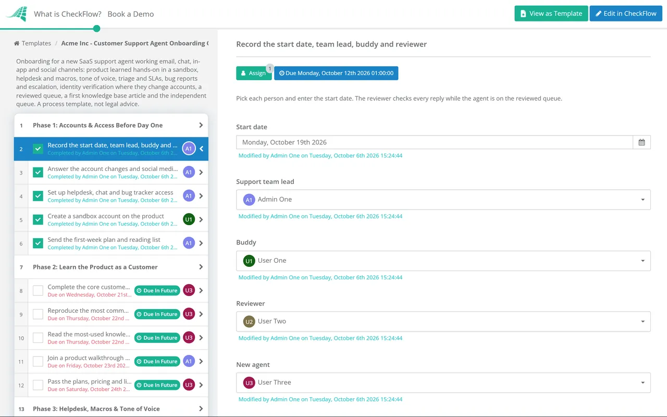Expand Phase 1: Accounts & Access Before Day One
Image resolution: width=667 pixels, height=417 pixels.
111,125
